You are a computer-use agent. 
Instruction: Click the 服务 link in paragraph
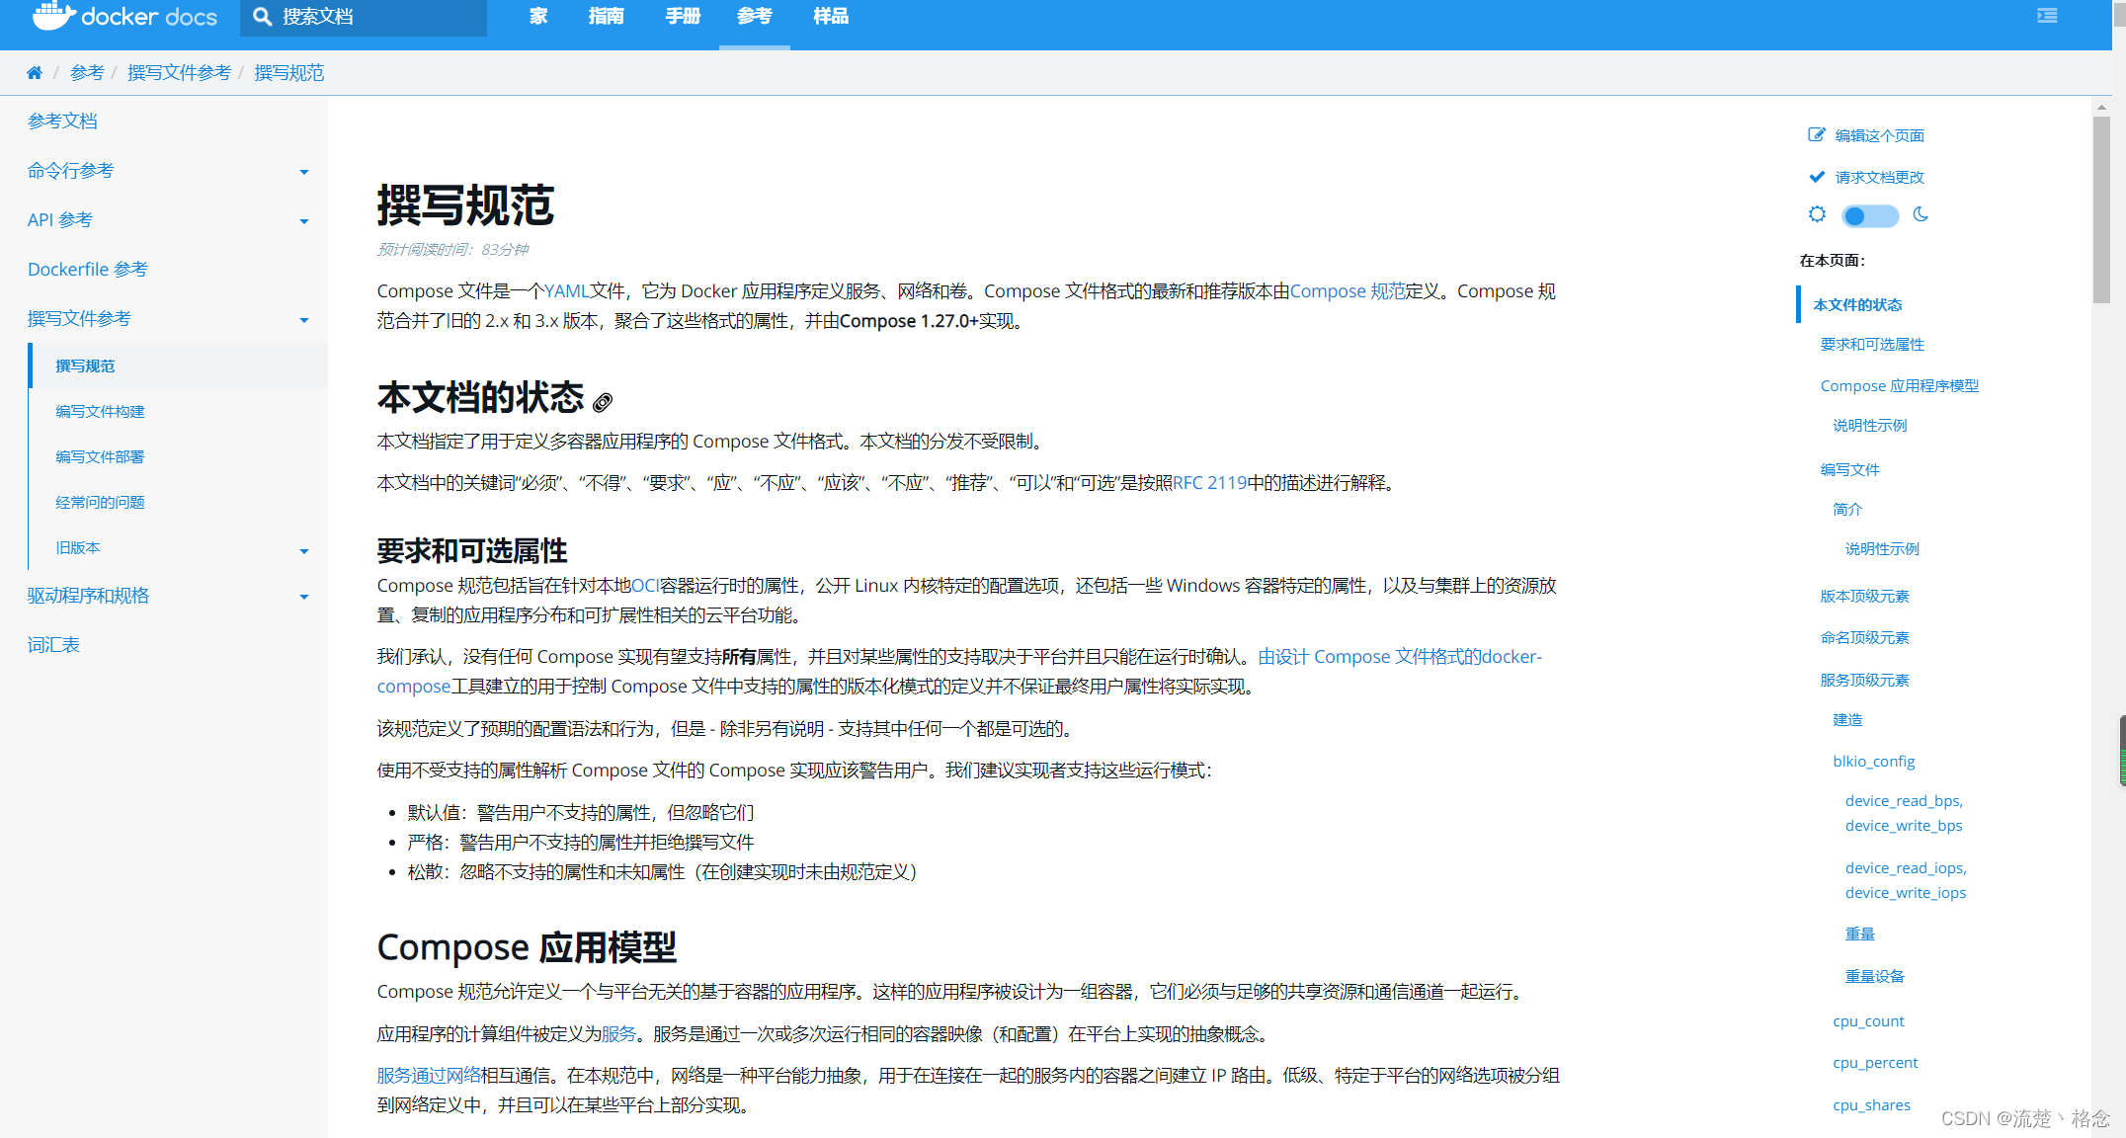[x=618, y=1034]
